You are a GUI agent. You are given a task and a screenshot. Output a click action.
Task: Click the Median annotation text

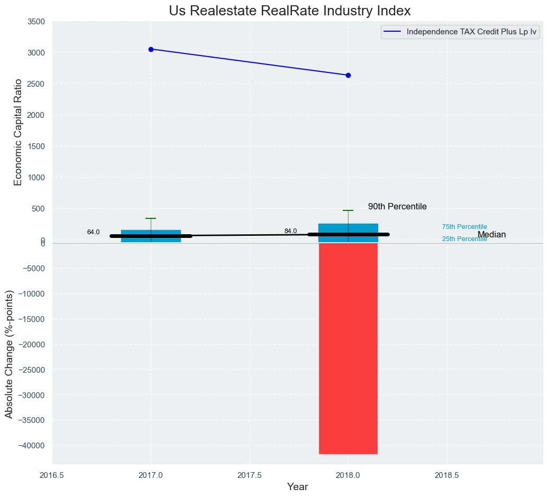tap(491, 235)
